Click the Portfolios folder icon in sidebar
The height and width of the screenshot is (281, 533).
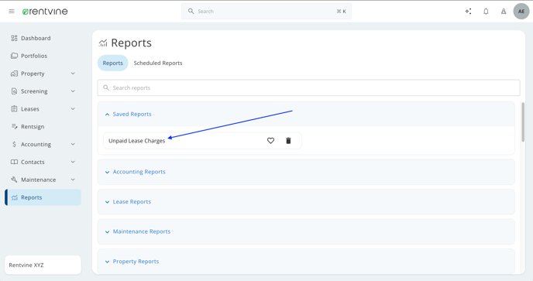pos(14,56)
